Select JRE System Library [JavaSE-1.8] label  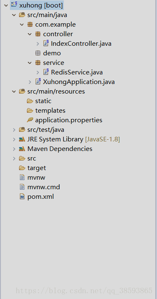click(73, 139)
